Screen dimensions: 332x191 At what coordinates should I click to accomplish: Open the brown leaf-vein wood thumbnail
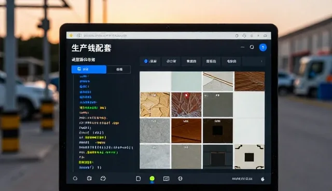click(250, 81)
